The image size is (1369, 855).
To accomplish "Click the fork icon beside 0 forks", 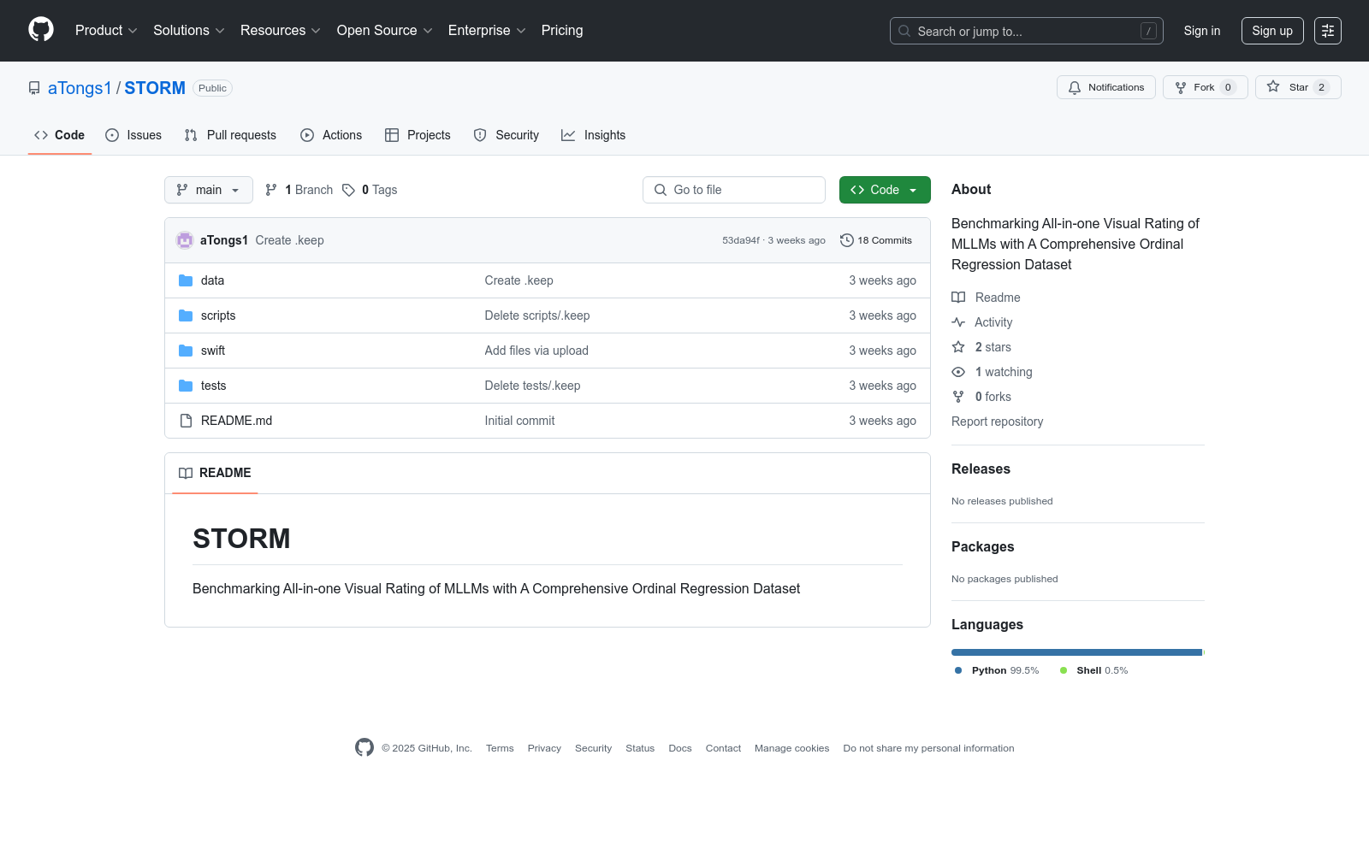I will point(958,397).
